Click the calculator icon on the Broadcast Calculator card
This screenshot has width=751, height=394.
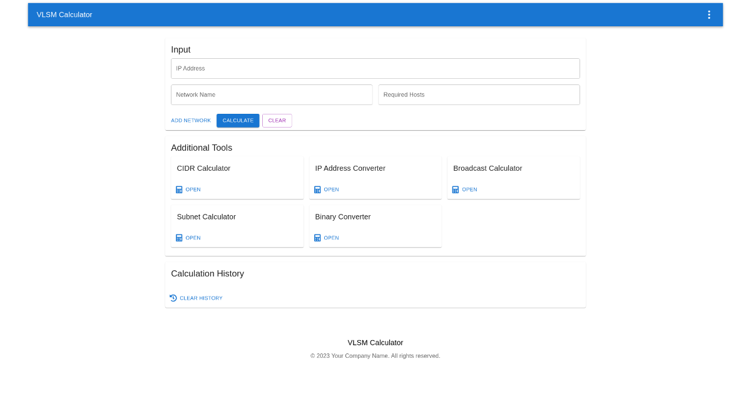click(x=456, y=189)
